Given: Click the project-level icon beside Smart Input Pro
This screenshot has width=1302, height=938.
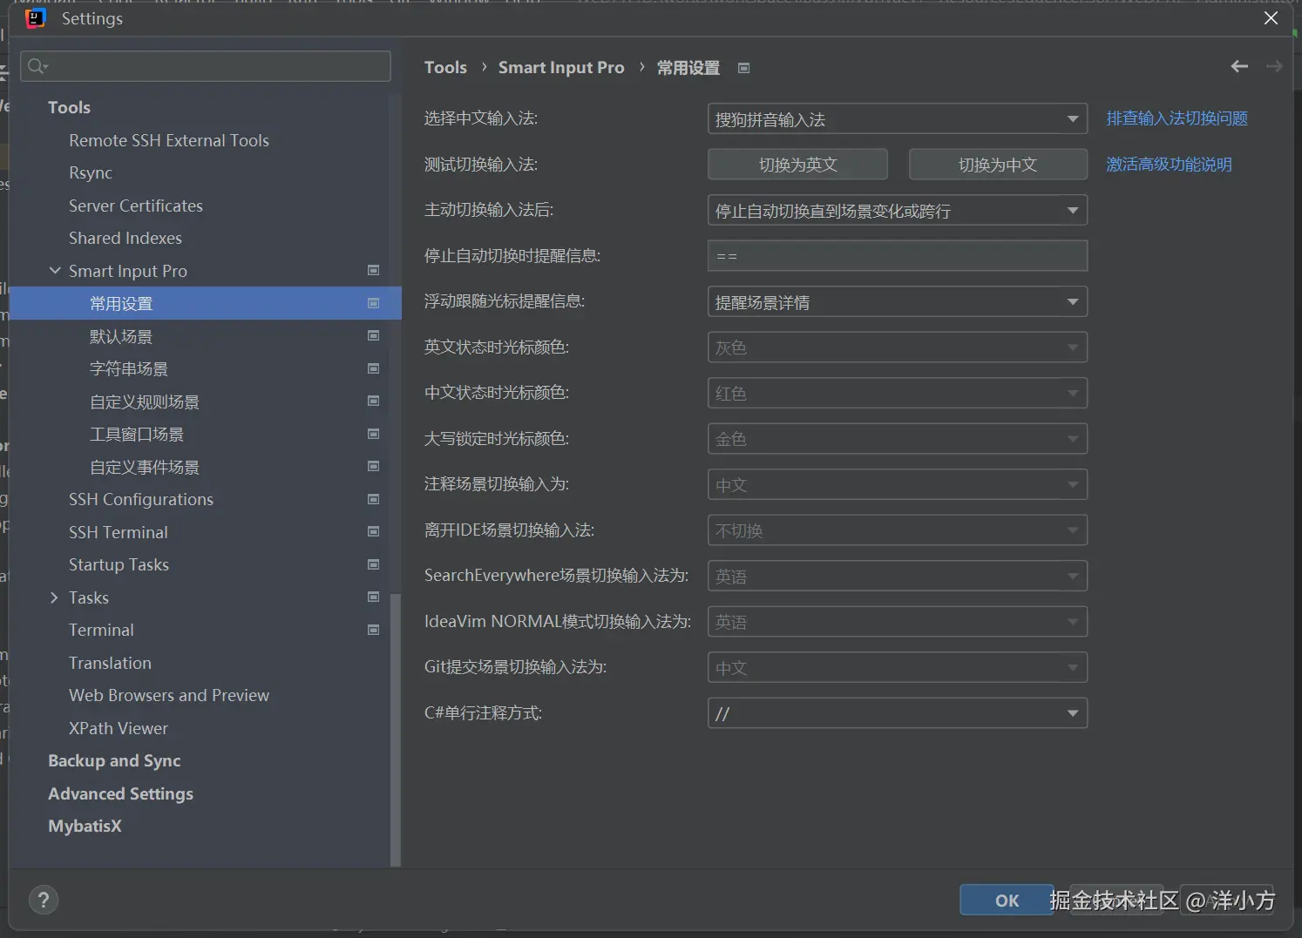Looking at the screenshot, I should [x=373, y=271].
